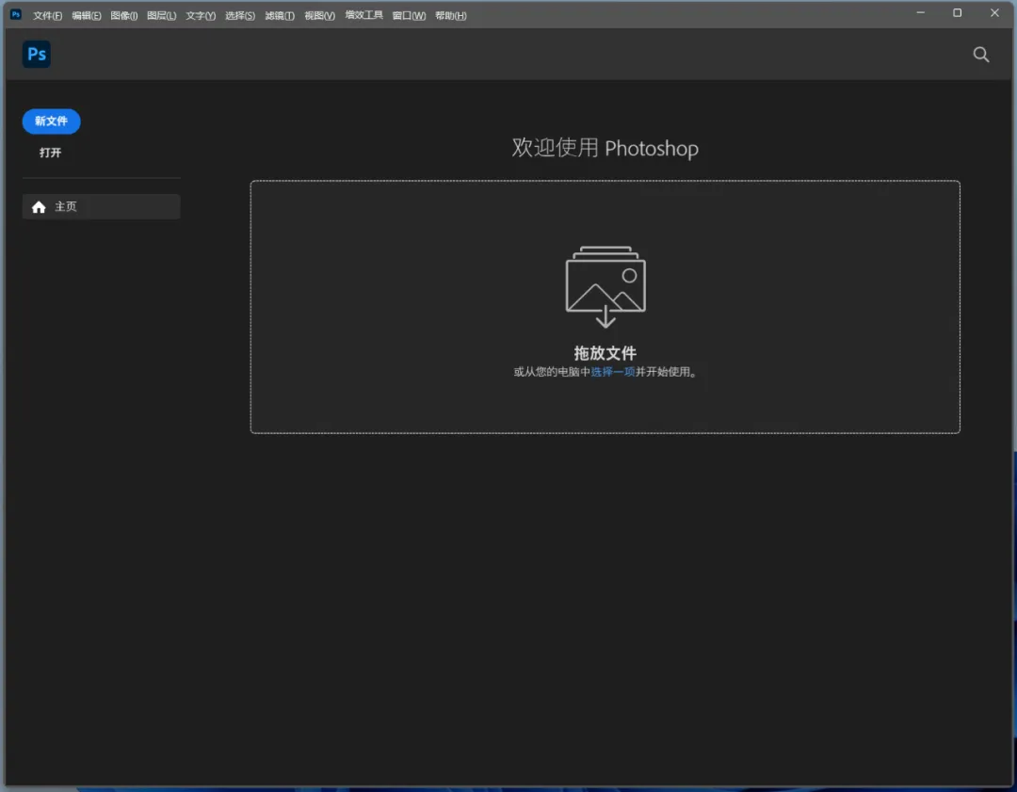Image resolution: width=1017 pixels, height=792 pixels.
Task: Minimize the Photoshop window
Action: click(x=920, y=13)
